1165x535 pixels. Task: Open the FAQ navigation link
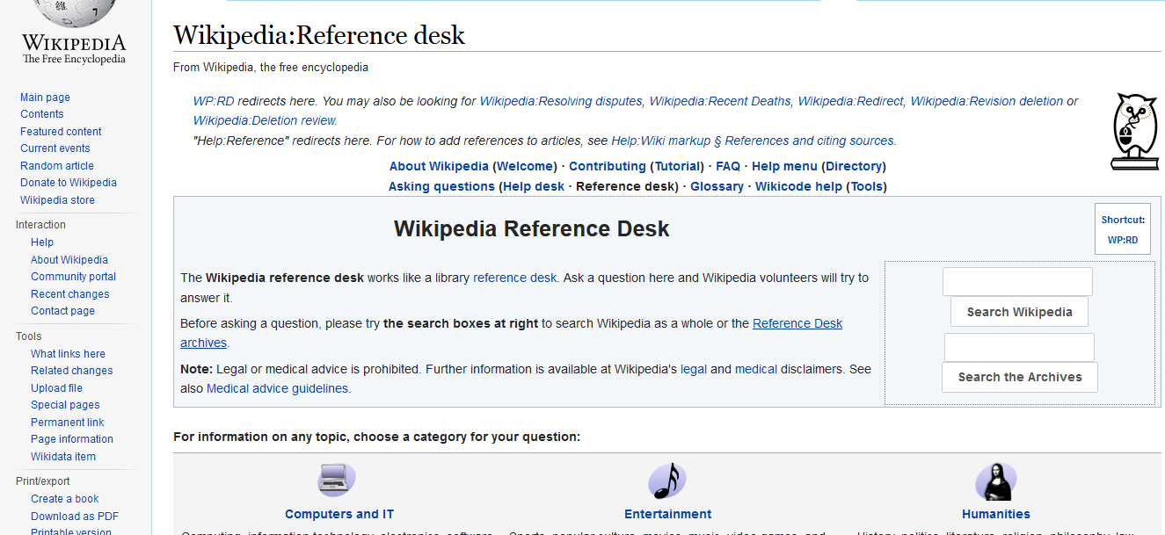[x=728, y=166]
